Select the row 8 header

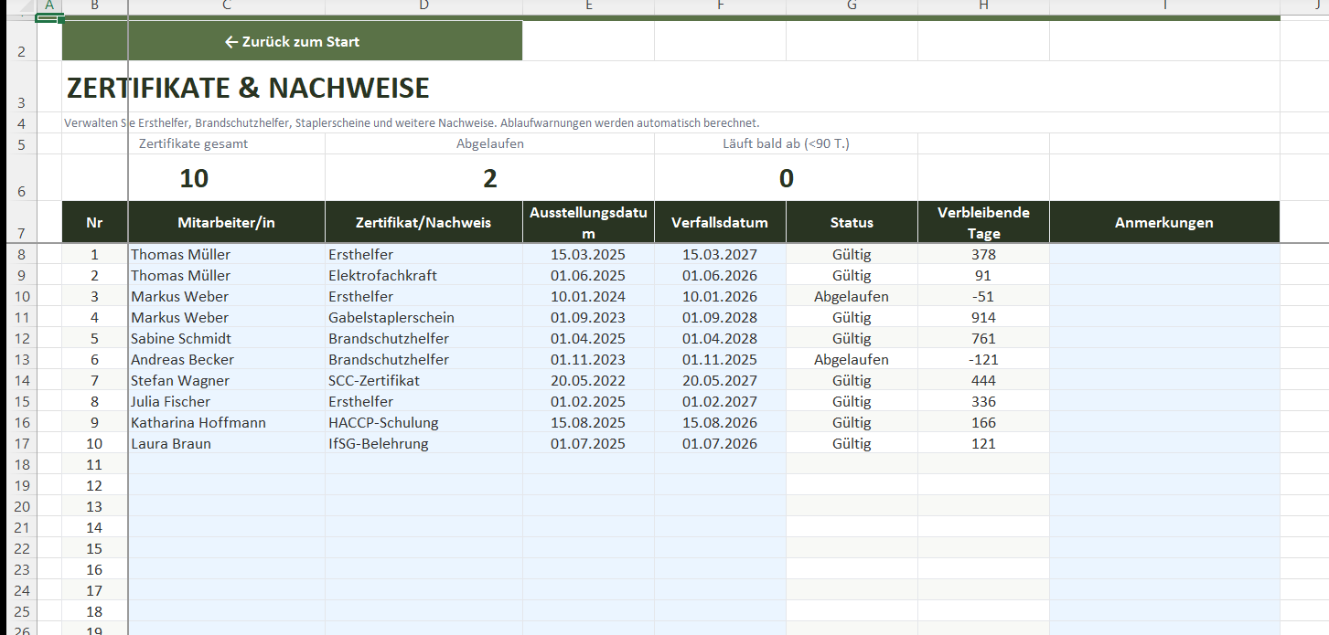pos(22,255)
